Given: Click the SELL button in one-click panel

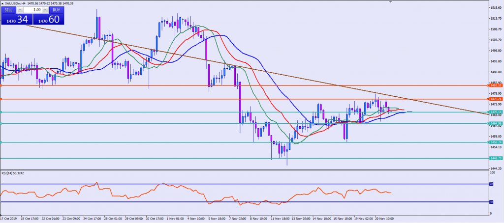Looking at the screenshot, I should coord(9,10).
